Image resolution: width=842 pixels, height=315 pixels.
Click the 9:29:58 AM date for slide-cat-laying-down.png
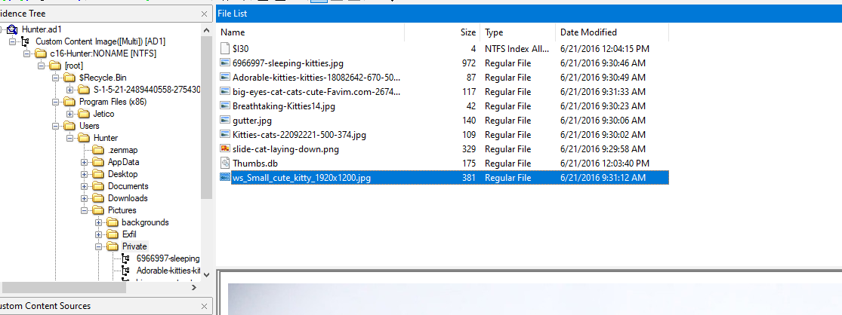pos(603,149)
